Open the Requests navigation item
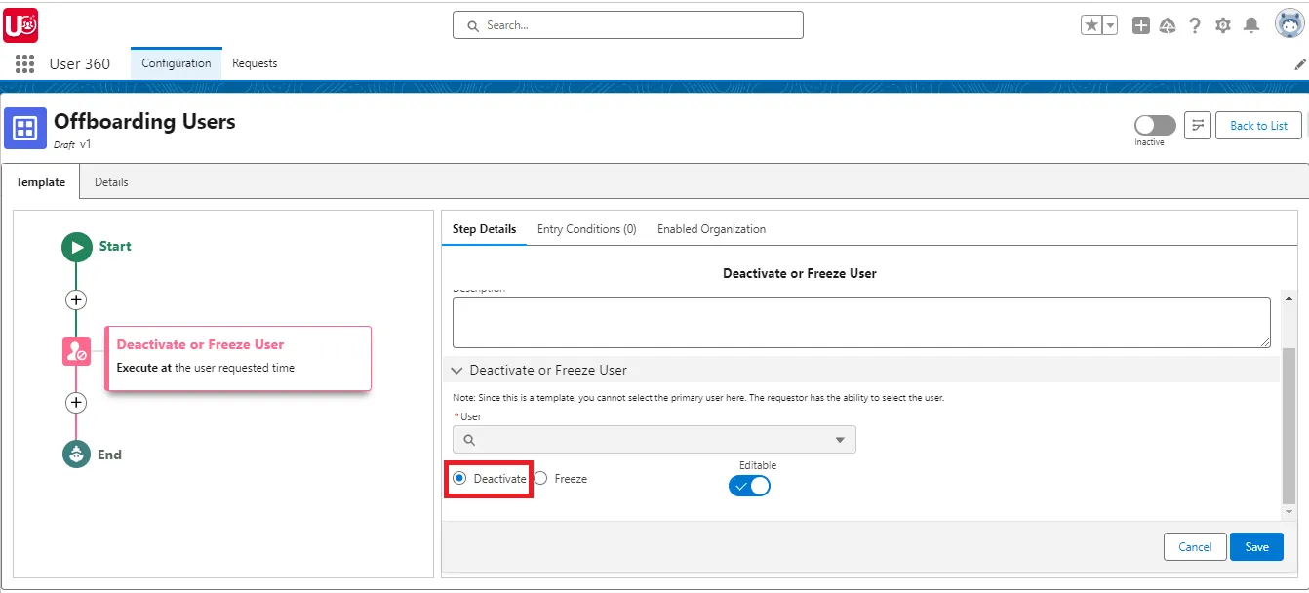The height and width of the screenshot is (593, 1309). pos(254,62)
